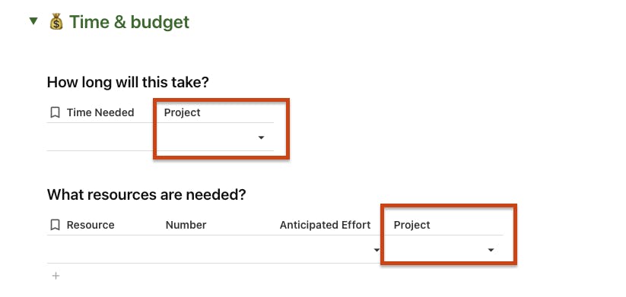Viewport: 626px width, 297px height.
Task: Select the Time Needed column header
Action: coord(100,113)
